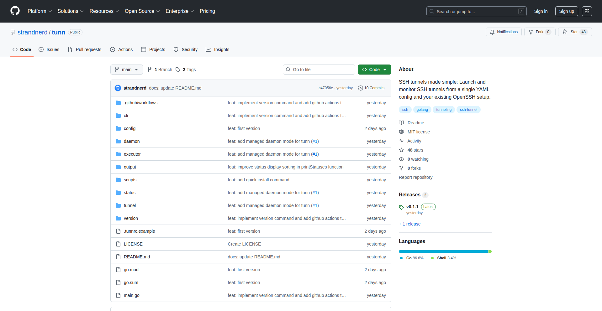Click the green Shell language dot
The width and height of the screenshot is (602, 311).
[x=432, y=258]
